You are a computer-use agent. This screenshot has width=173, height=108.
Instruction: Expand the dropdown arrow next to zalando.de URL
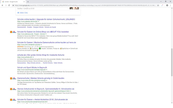[x=38, y=22]
